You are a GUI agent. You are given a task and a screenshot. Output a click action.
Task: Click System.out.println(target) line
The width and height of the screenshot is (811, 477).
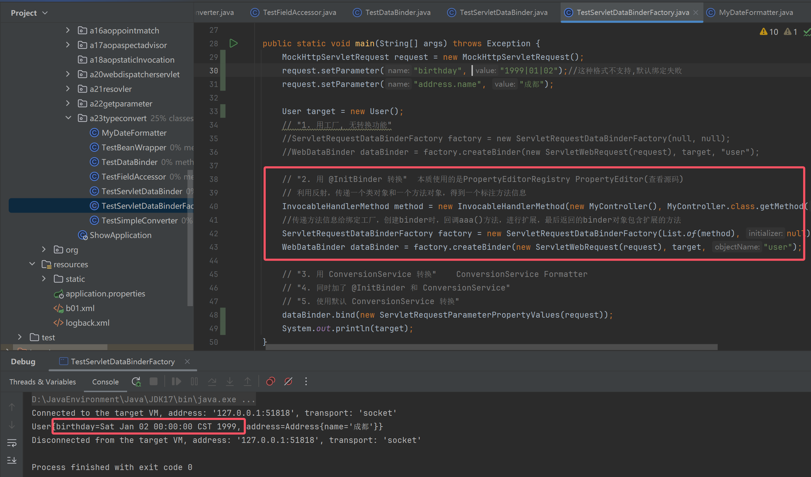tap(348, 328)
